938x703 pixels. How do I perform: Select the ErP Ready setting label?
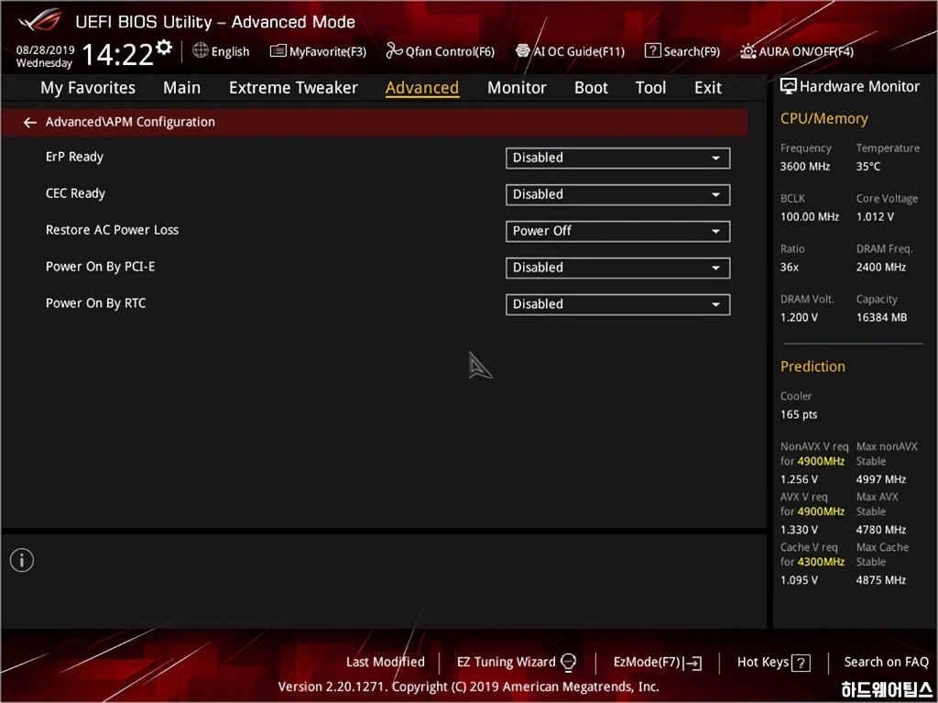(74, 157)
